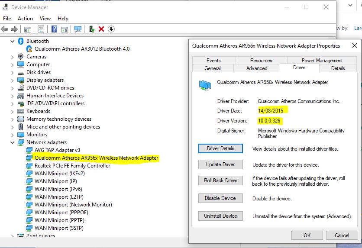Click Cancel in the Properties dialog

tap(342, 235)
